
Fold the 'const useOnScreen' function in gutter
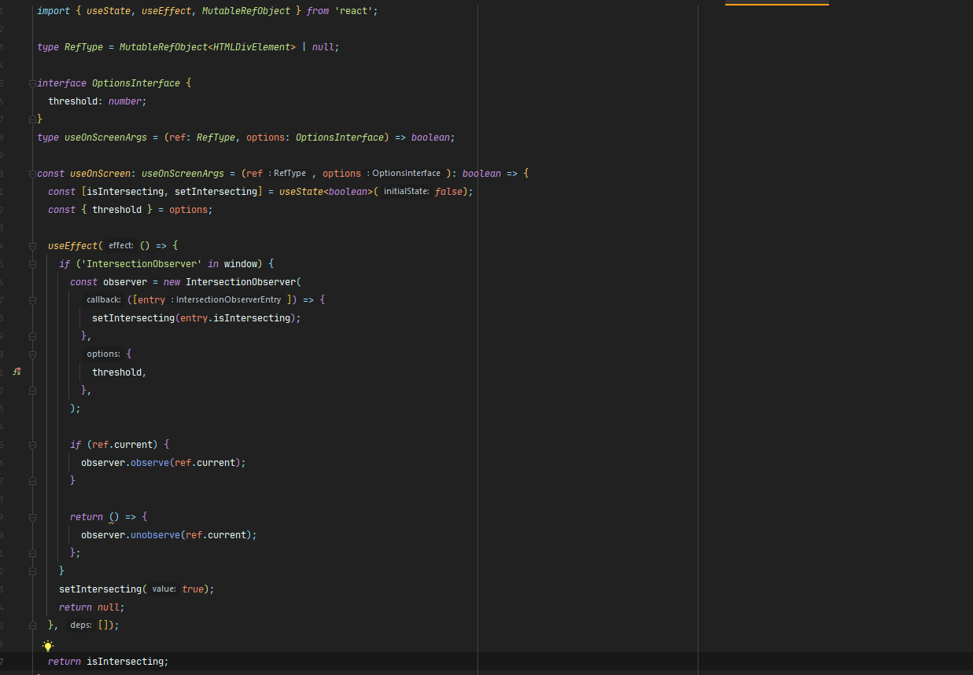(x=32, y=174)
